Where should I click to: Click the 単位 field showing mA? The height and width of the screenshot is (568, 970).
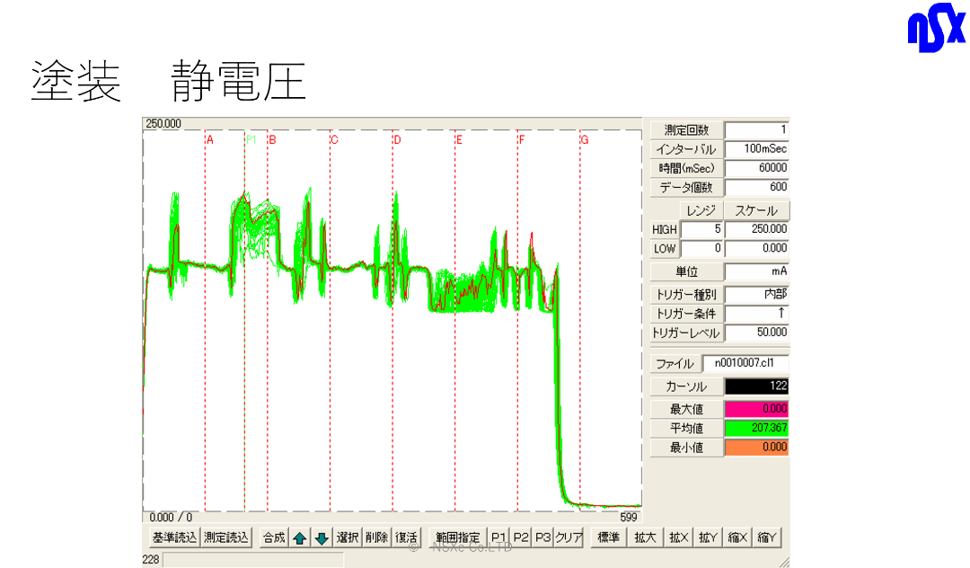click(756, 271)
